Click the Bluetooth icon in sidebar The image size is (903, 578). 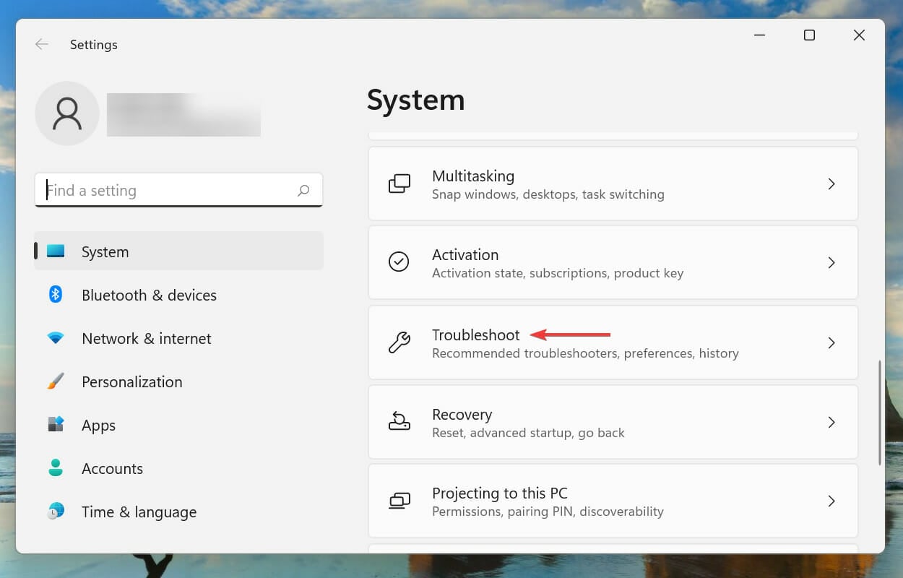56,295
